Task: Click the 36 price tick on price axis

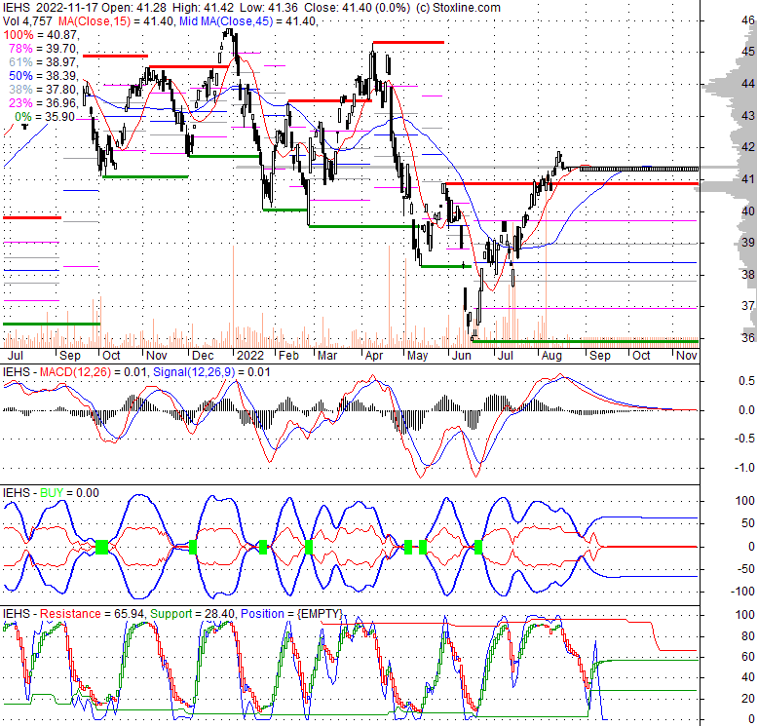Action: point(748,337)
